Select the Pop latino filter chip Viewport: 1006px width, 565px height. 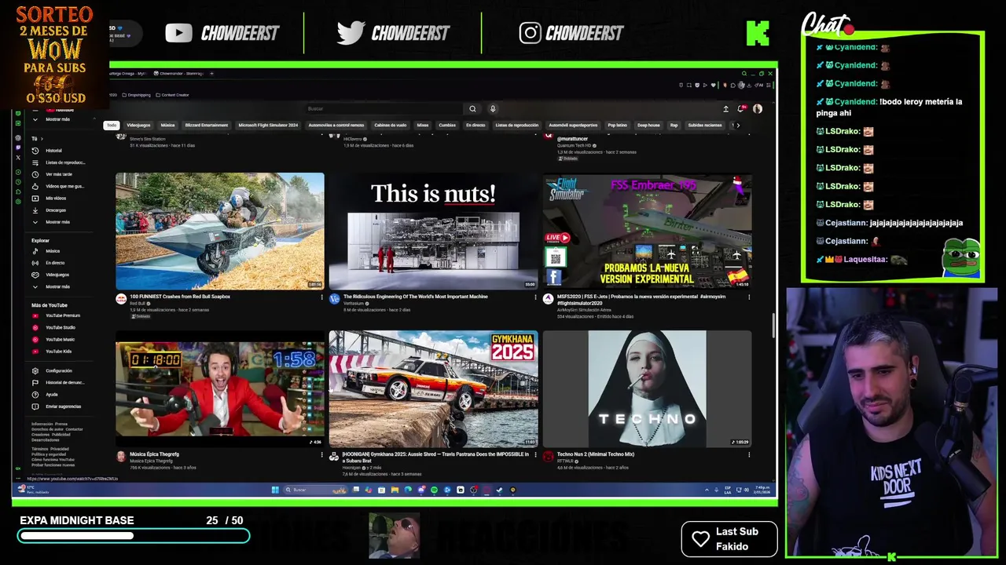click(x=617, y=125)
